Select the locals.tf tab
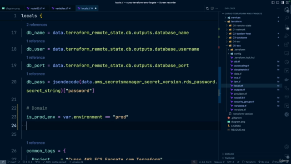The width and height of the screenshot is (291, 164). point(87,8)
